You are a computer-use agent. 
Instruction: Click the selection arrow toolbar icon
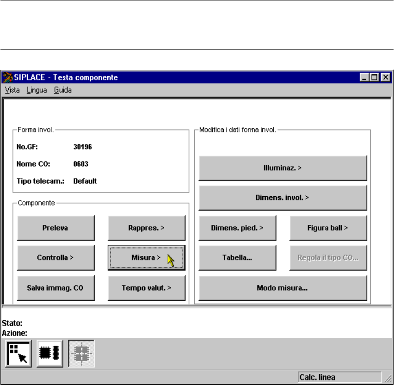pos(19,353)
